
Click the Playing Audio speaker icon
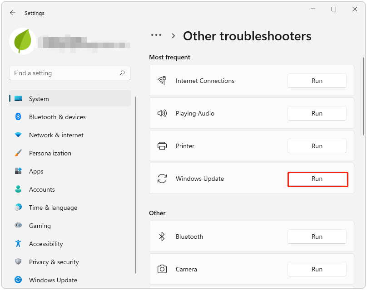(162, 113)
